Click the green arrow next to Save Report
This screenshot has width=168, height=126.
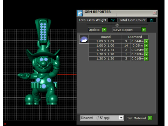pyautogui.click(x=144, y=30)
